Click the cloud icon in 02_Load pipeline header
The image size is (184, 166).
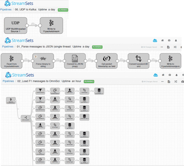(156, 75)
